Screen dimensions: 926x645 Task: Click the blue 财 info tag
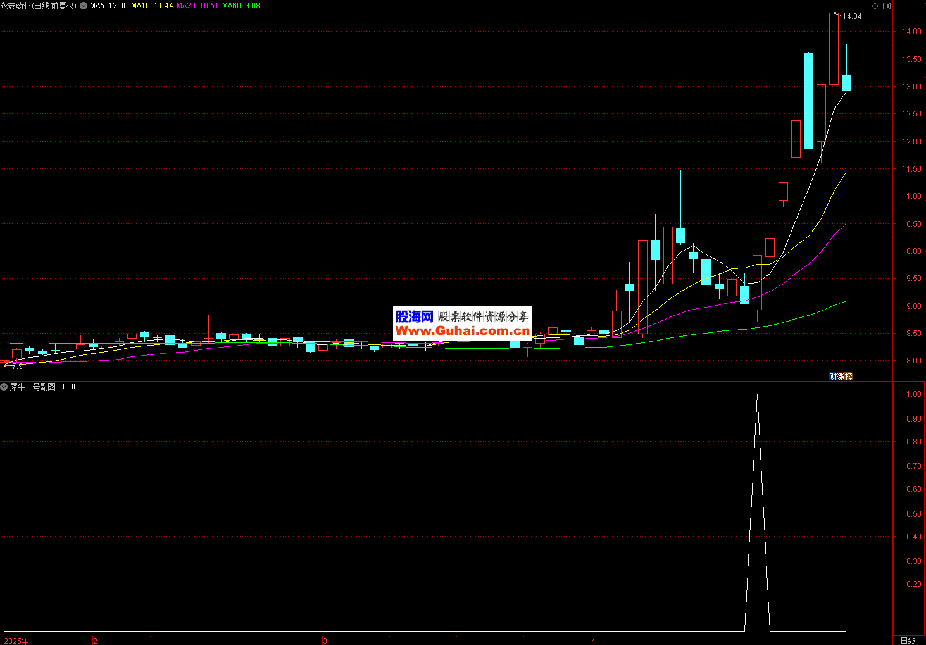tap(832, 377)
